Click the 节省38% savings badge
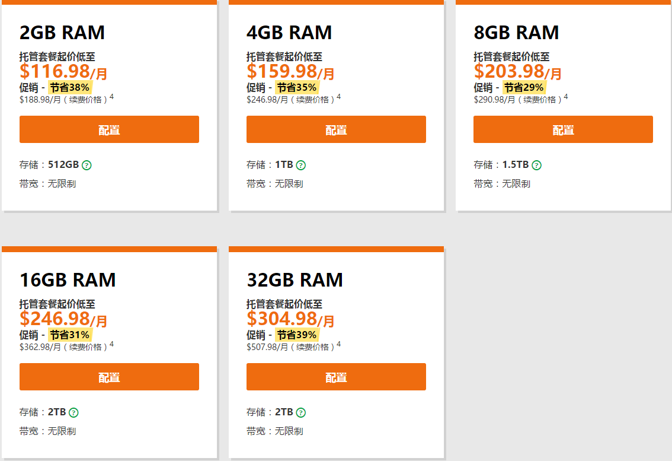Image resolution: width=672 pixels, height=461 pixels. coord(70,87)
